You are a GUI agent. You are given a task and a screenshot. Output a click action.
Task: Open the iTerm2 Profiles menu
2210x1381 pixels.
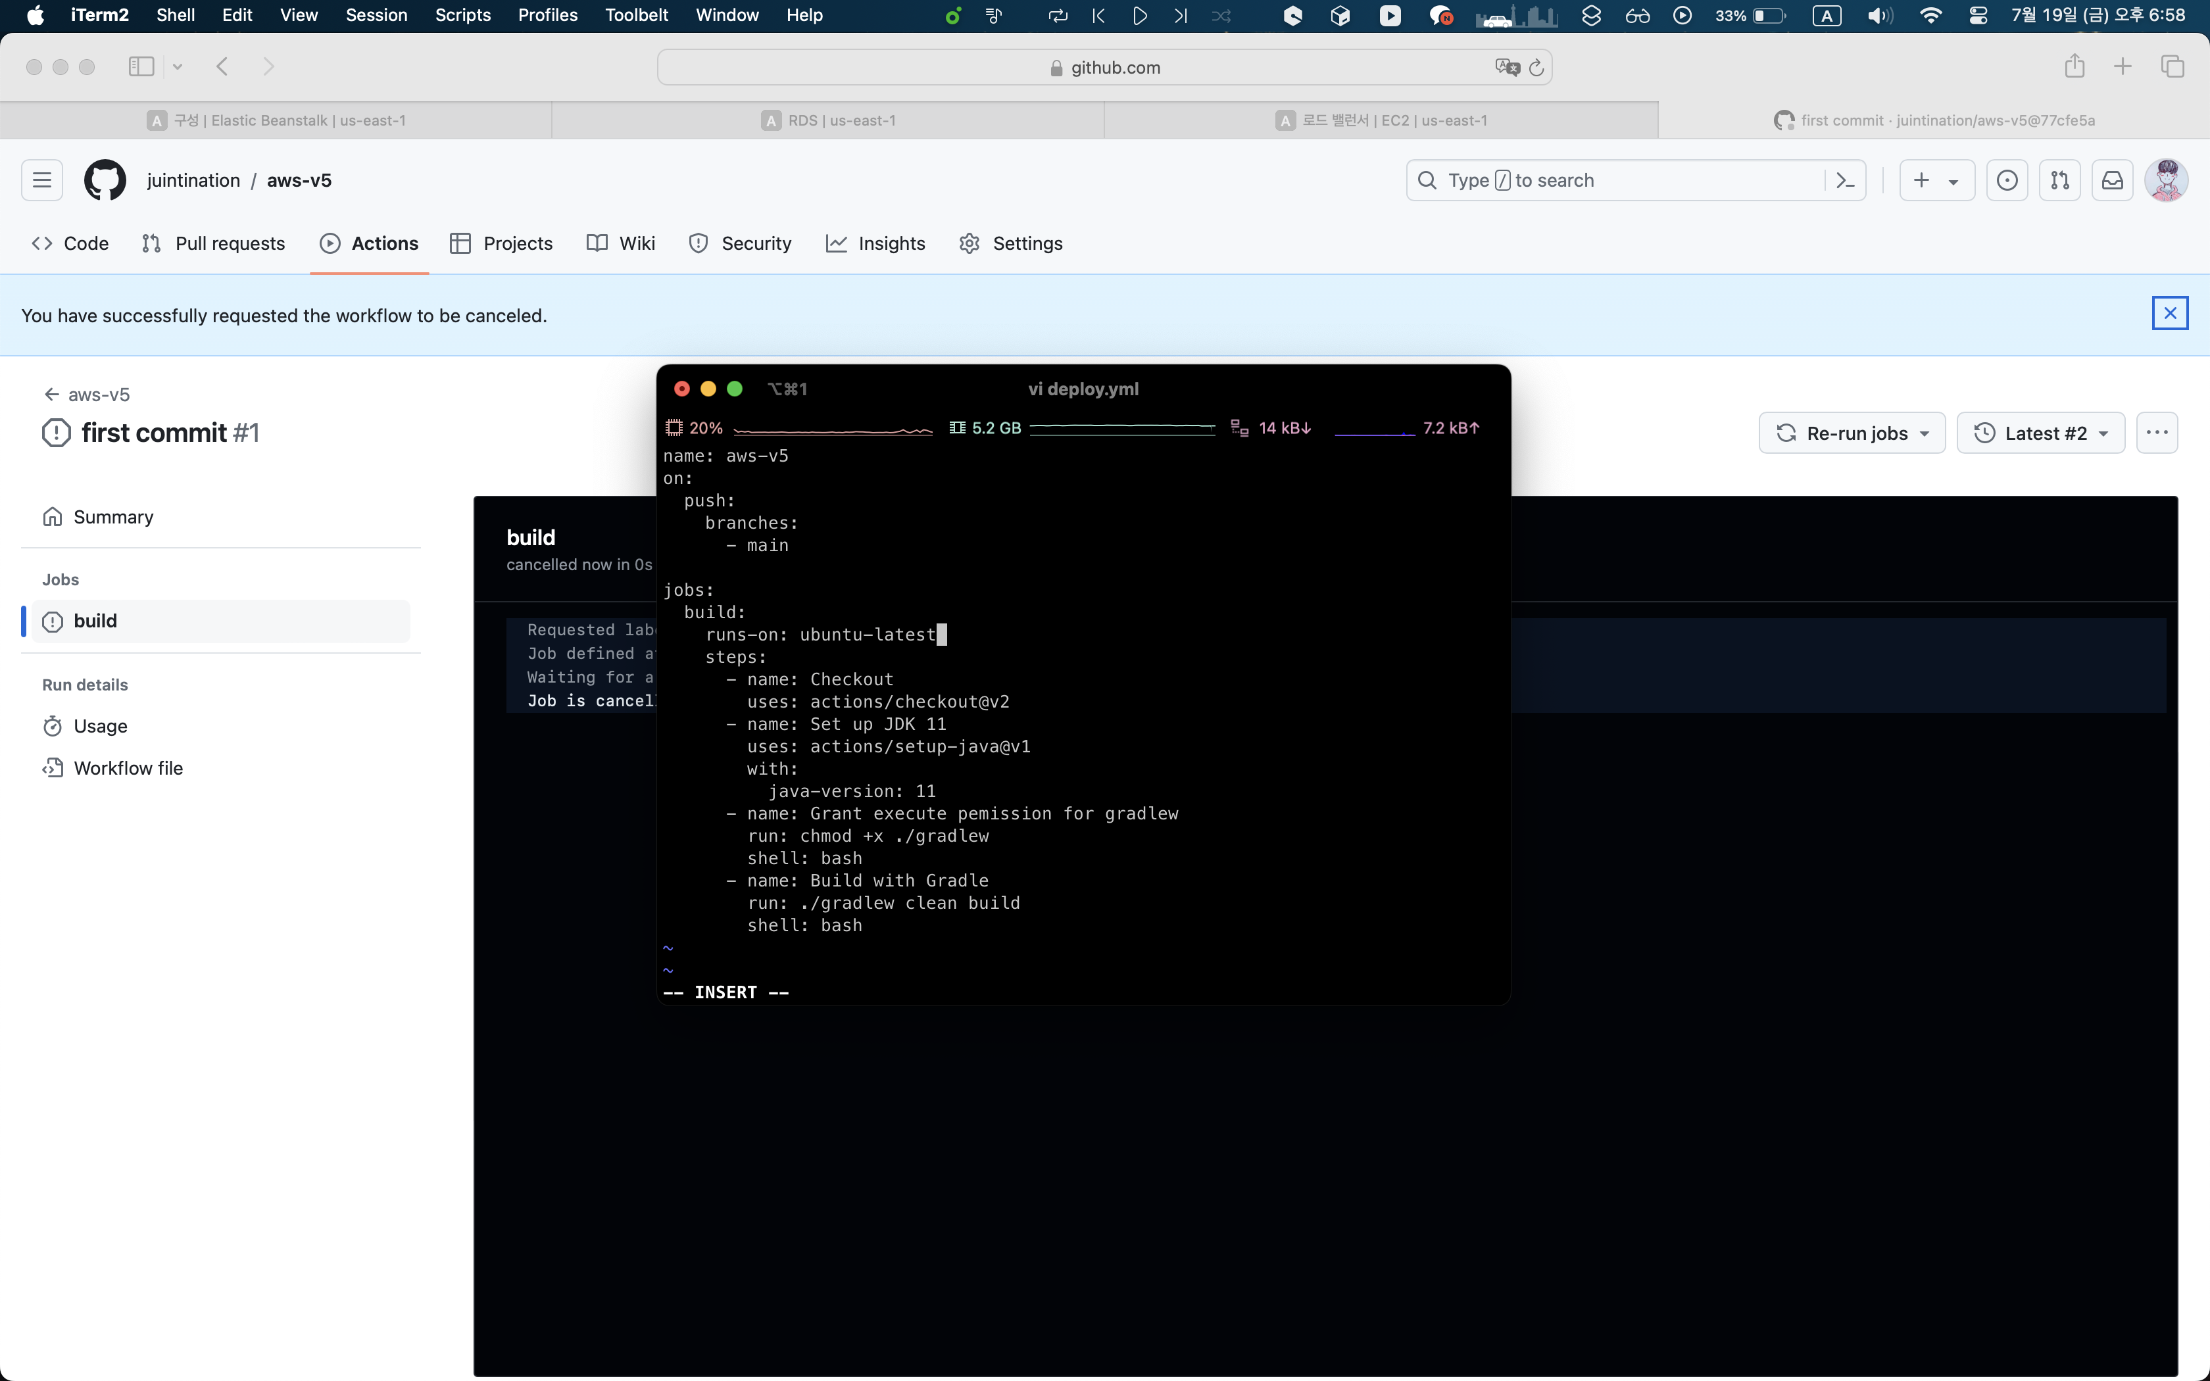coord(547,16)
